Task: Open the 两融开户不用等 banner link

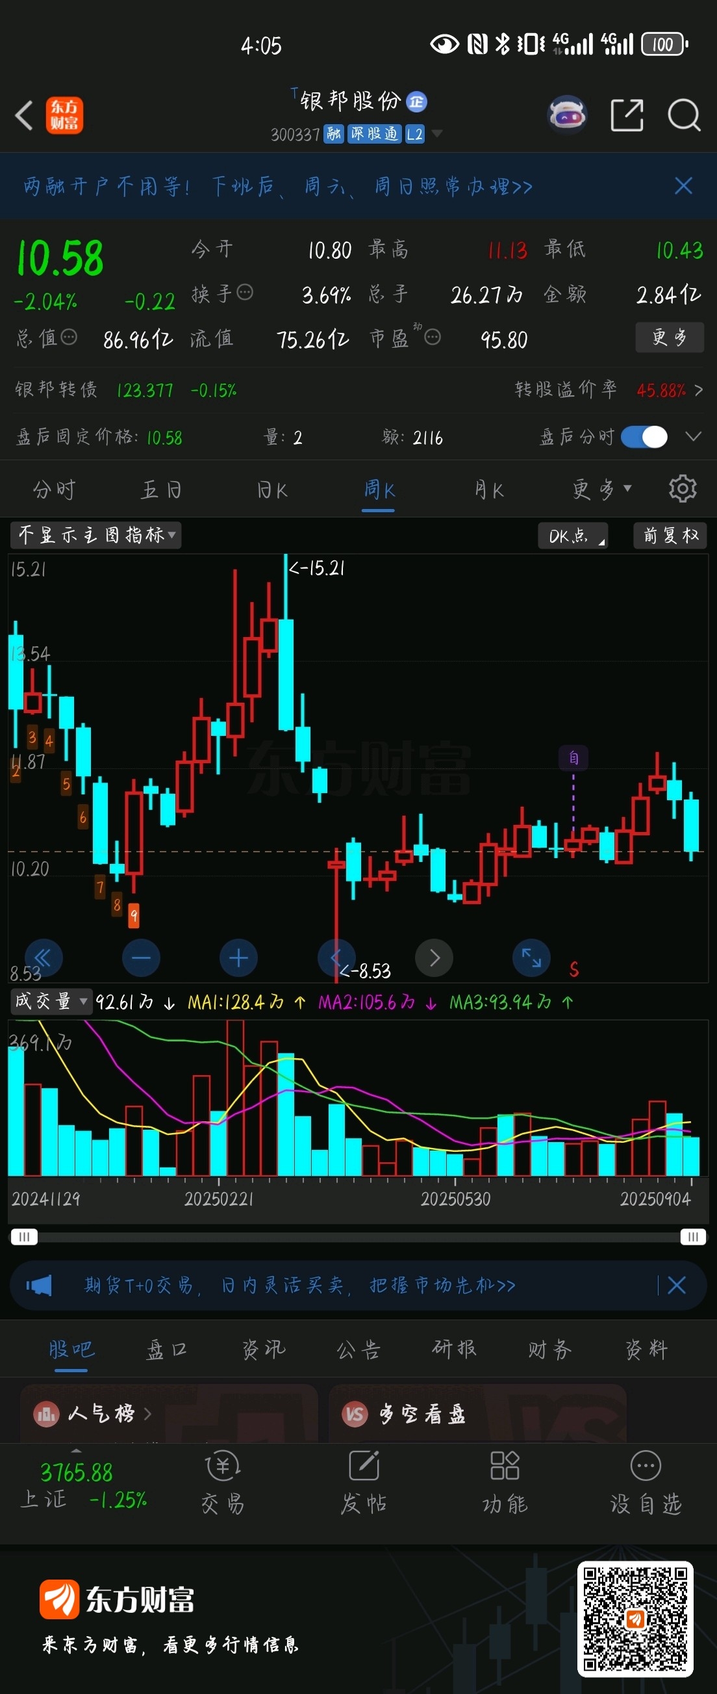Action: pos(277,186)
